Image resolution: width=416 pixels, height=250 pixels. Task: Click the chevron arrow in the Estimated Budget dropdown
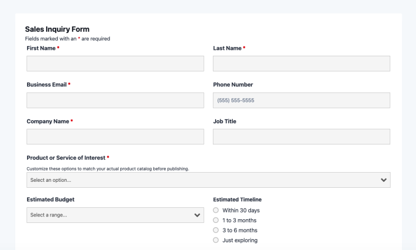pyautogui.click(x=197, y=215)
